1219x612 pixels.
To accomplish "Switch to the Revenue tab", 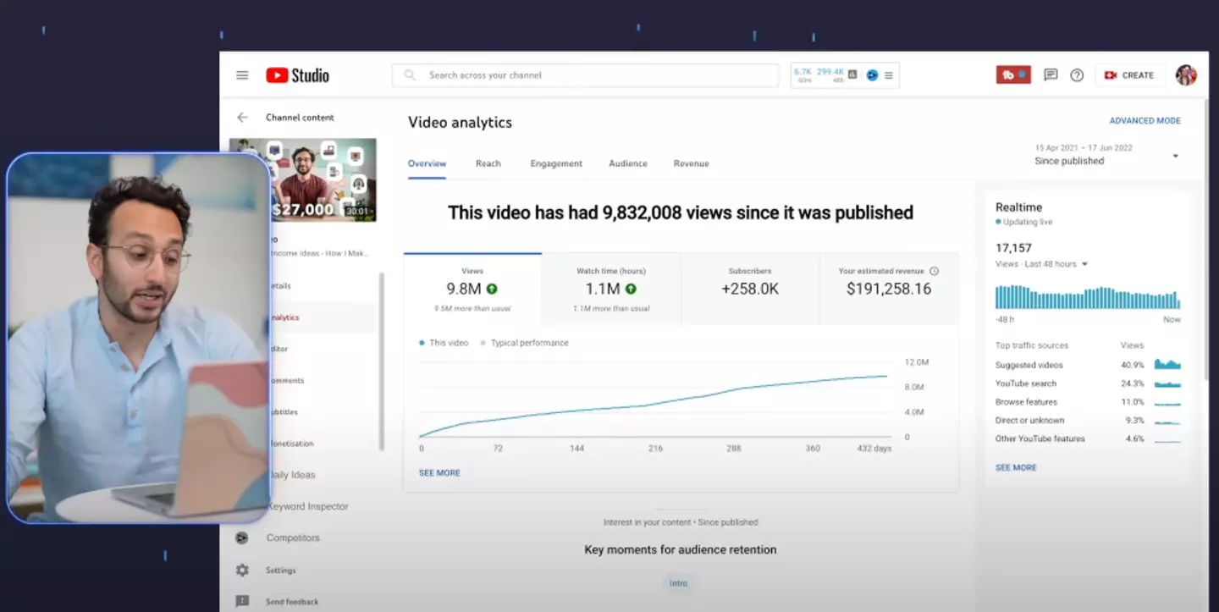I will click(691, 163).
